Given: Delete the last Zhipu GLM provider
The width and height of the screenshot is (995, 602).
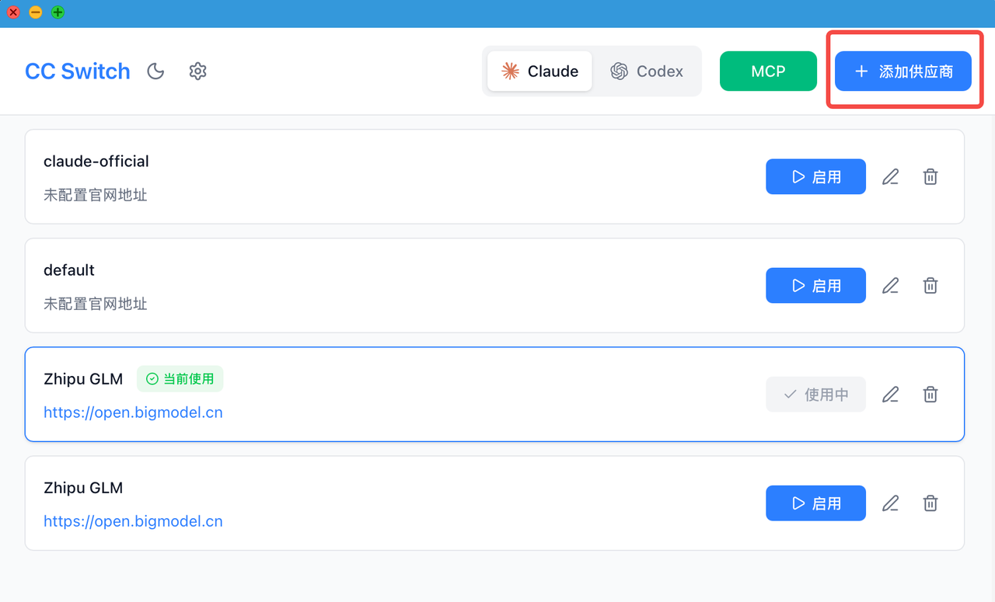Looking at the screenshot, I should (930, 503).
